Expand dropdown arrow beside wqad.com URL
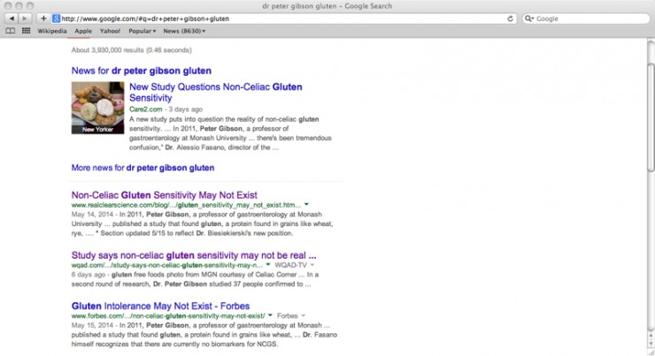 pyautogui.click(x=268, y=265)
